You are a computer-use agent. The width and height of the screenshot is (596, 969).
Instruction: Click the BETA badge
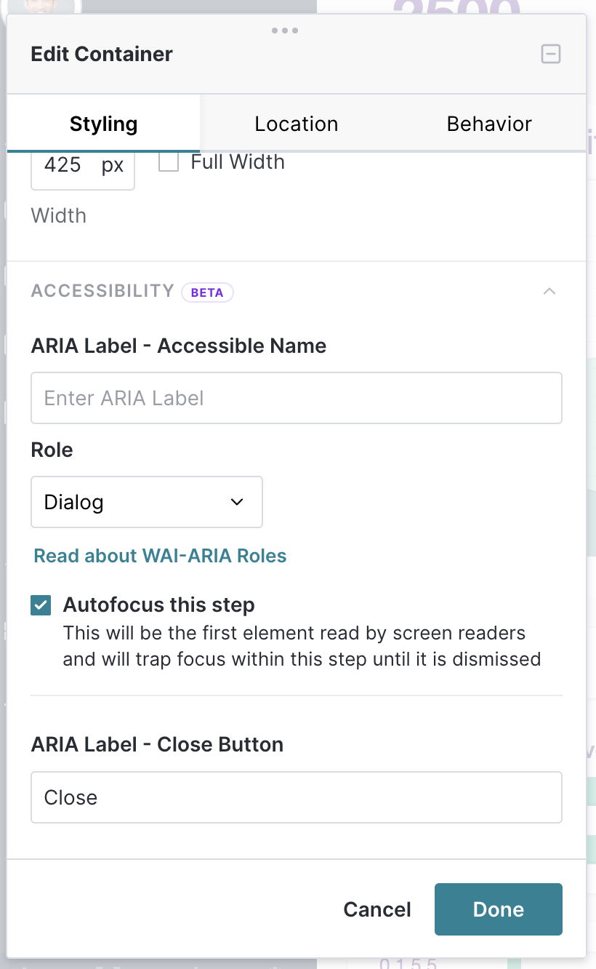click(x=207, y=292)
